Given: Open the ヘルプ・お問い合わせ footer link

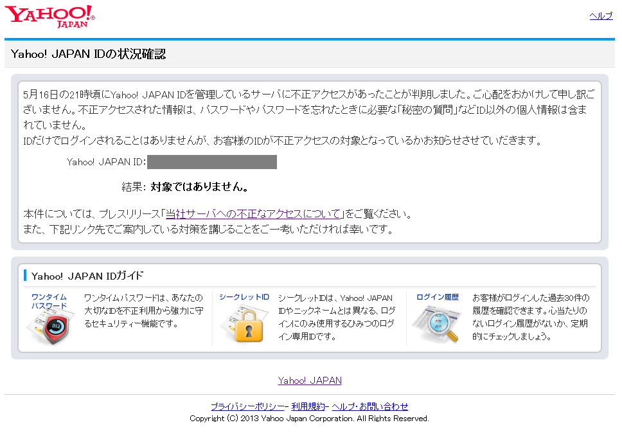Looking at the screenshot, I should [369, 406].
